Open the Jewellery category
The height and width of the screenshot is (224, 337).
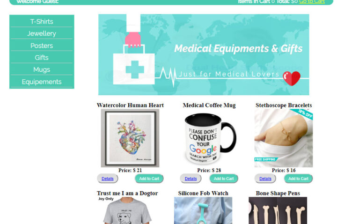click(x=42, y=33)
